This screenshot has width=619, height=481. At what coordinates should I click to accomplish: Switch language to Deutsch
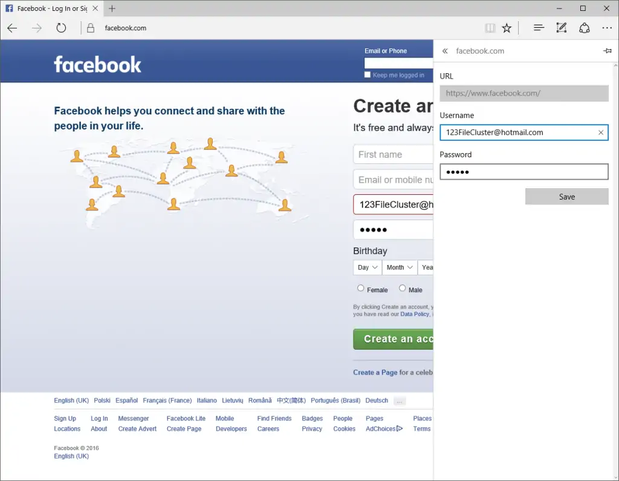tap(377, 401)
